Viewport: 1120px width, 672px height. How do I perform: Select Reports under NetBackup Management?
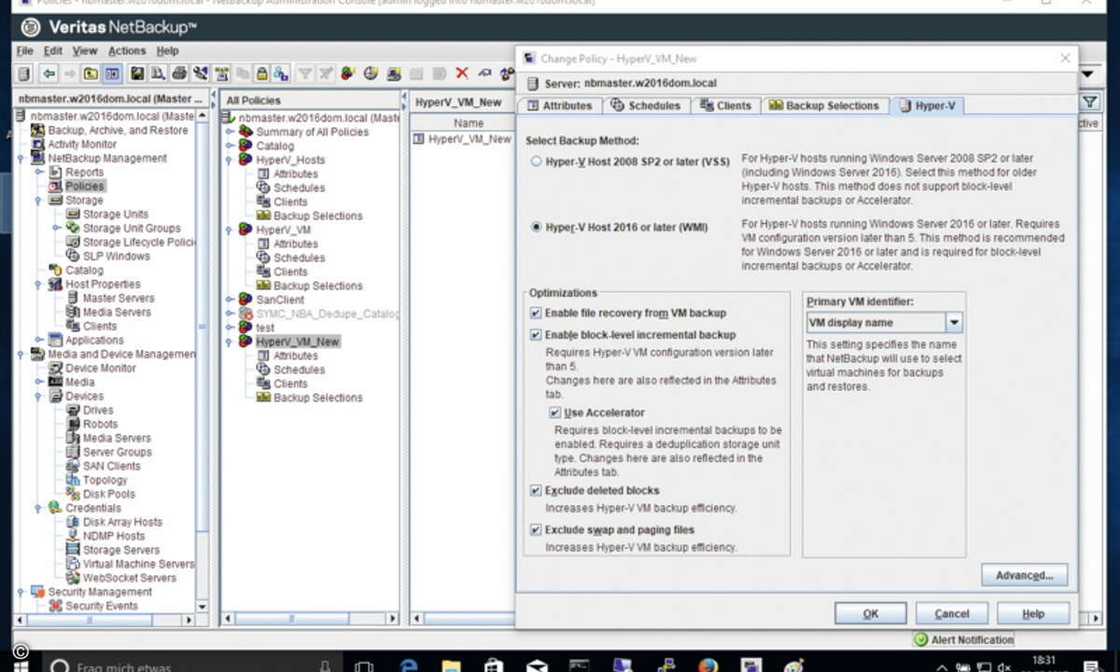(x=85, y=173)
